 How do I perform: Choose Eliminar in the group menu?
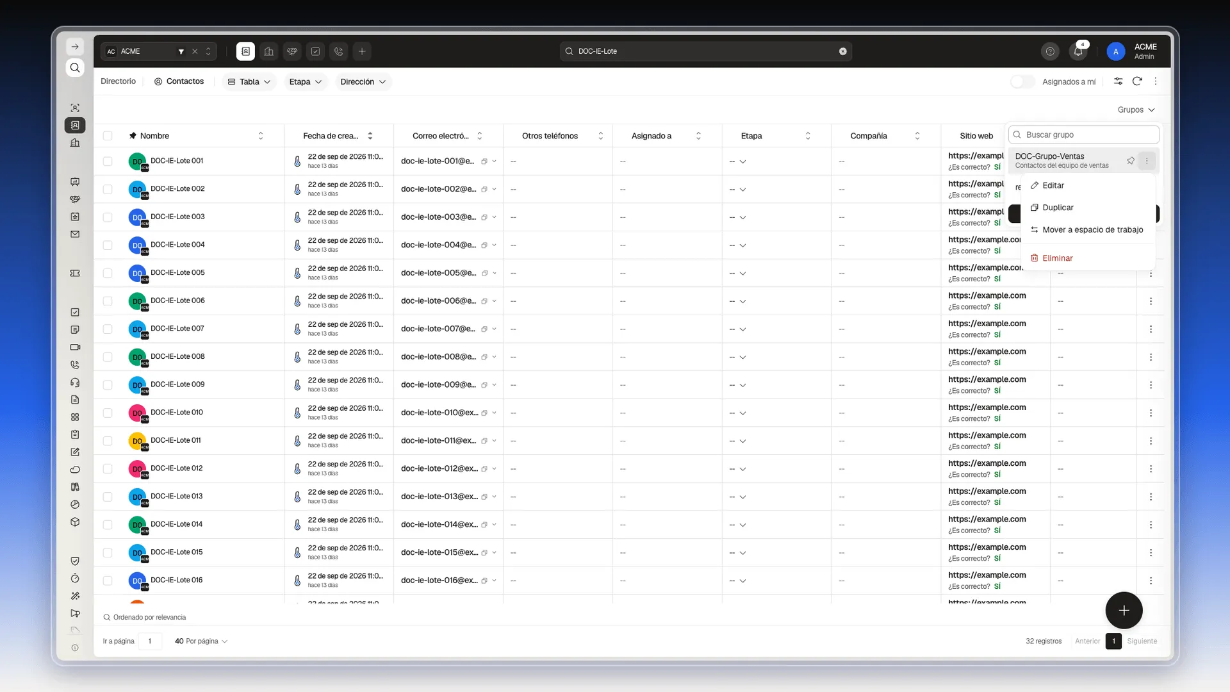click(x=1088, y=258)
